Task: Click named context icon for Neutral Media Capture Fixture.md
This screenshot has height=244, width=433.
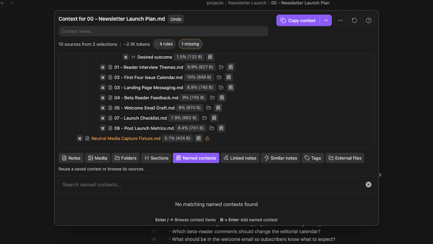Action: (199, 138)
